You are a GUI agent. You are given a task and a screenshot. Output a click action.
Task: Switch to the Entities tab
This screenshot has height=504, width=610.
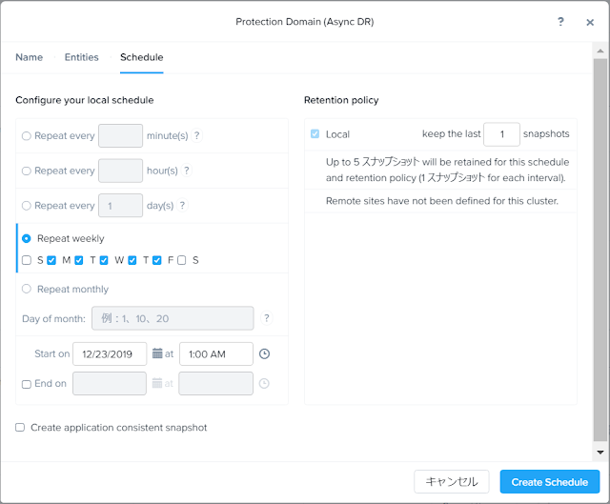pos(82,57)
